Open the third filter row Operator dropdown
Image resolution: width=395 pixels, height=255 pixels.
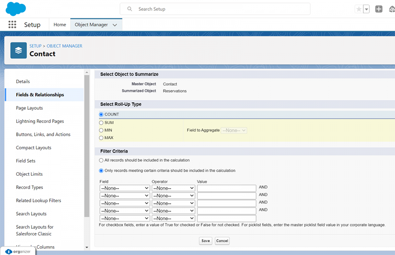coord(173,203)
